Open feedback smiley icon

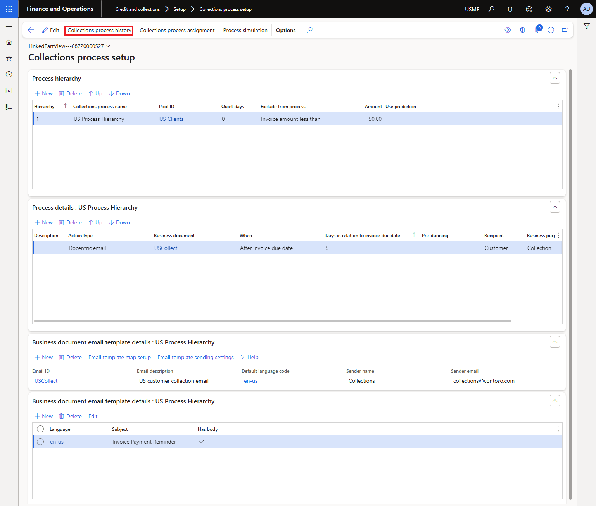529,9
